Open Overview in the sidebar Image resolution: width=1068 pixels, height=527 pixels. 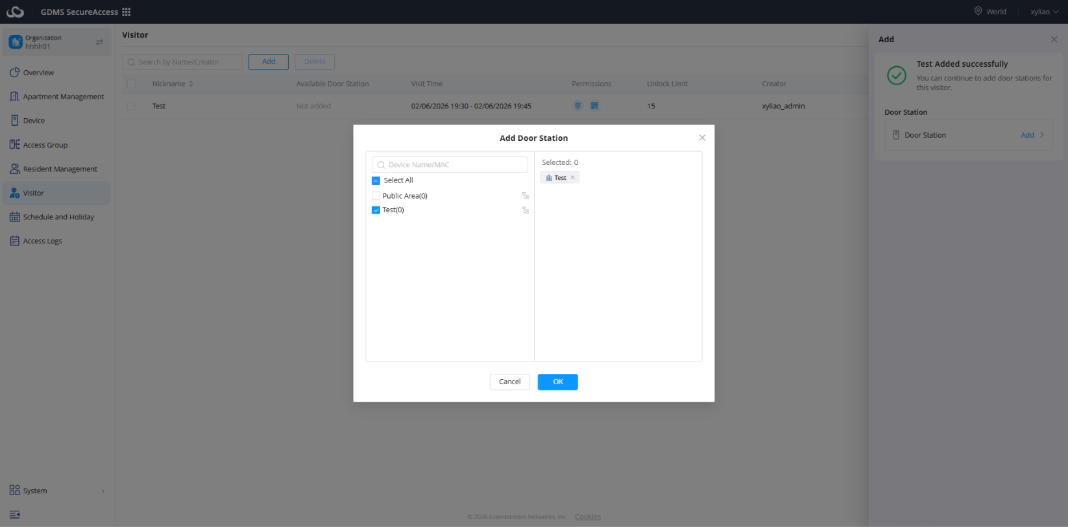(38, 73)
